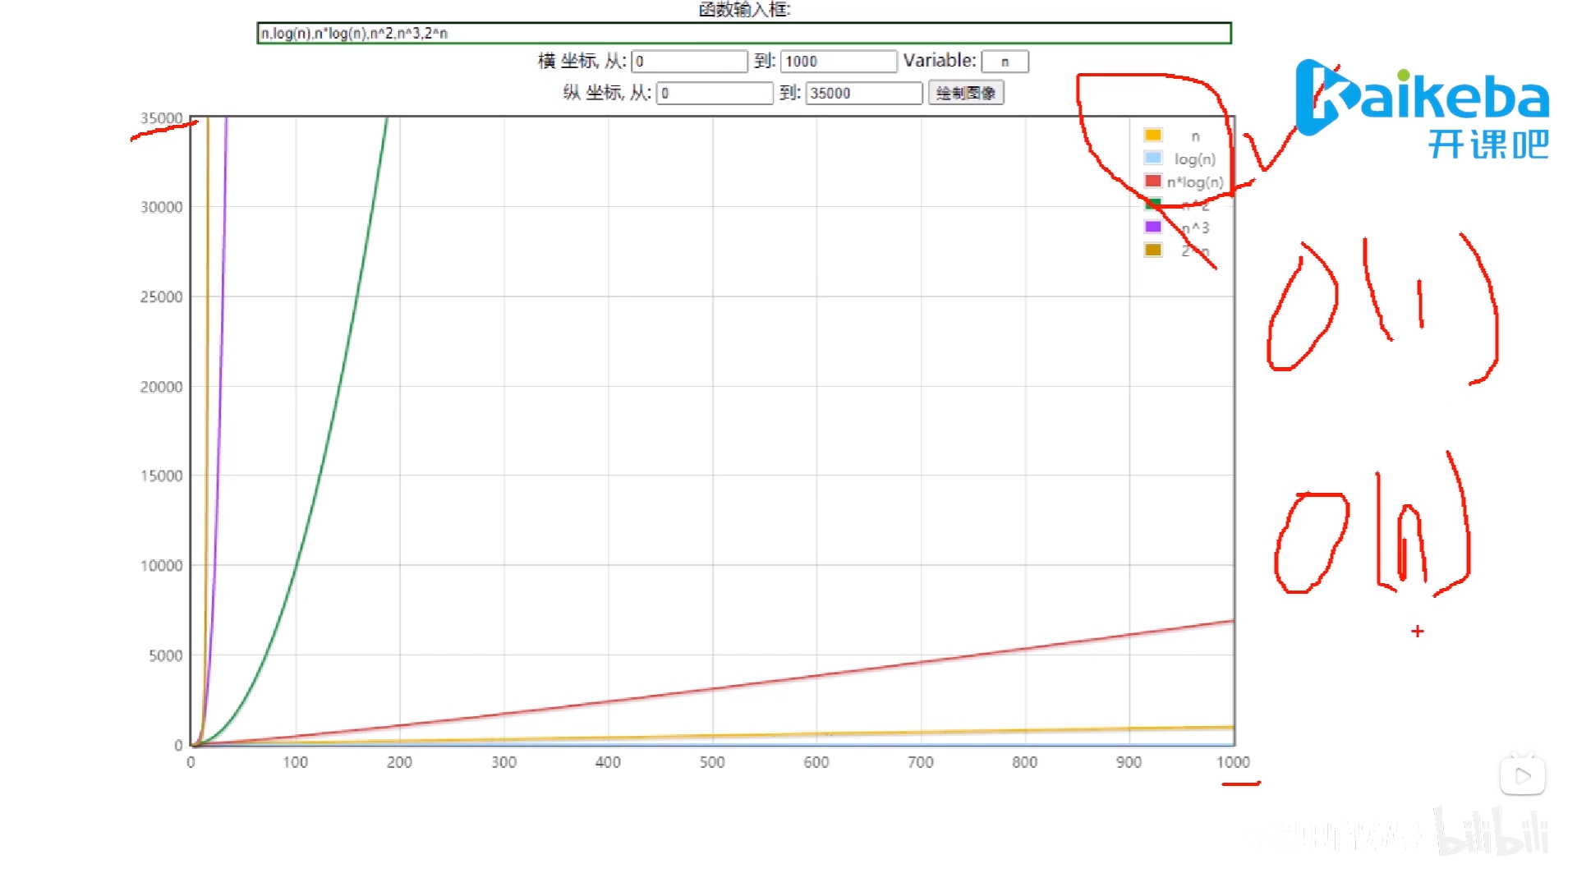Click the function expression input box
1577x887 pixels.
click(x=743, y=33)
